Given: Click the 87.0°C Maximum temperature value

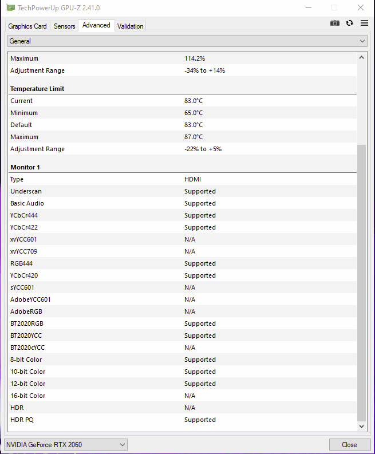Looking at the screenshot, I should pyautogui.click(x=194, y=137).
